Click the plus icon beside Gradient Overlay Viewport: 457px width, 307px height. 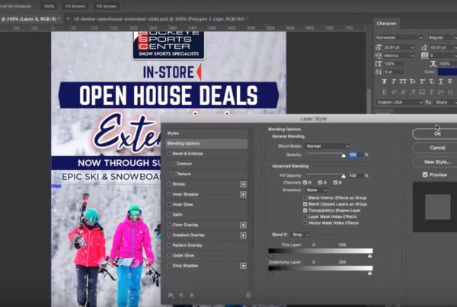(x=244, y=235)
